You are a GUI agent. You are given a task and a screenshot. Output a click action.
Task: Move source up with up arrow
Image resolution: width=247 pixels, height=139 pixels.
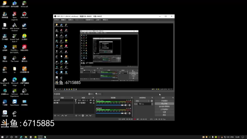pyautogui.click(x=87, y=116)
